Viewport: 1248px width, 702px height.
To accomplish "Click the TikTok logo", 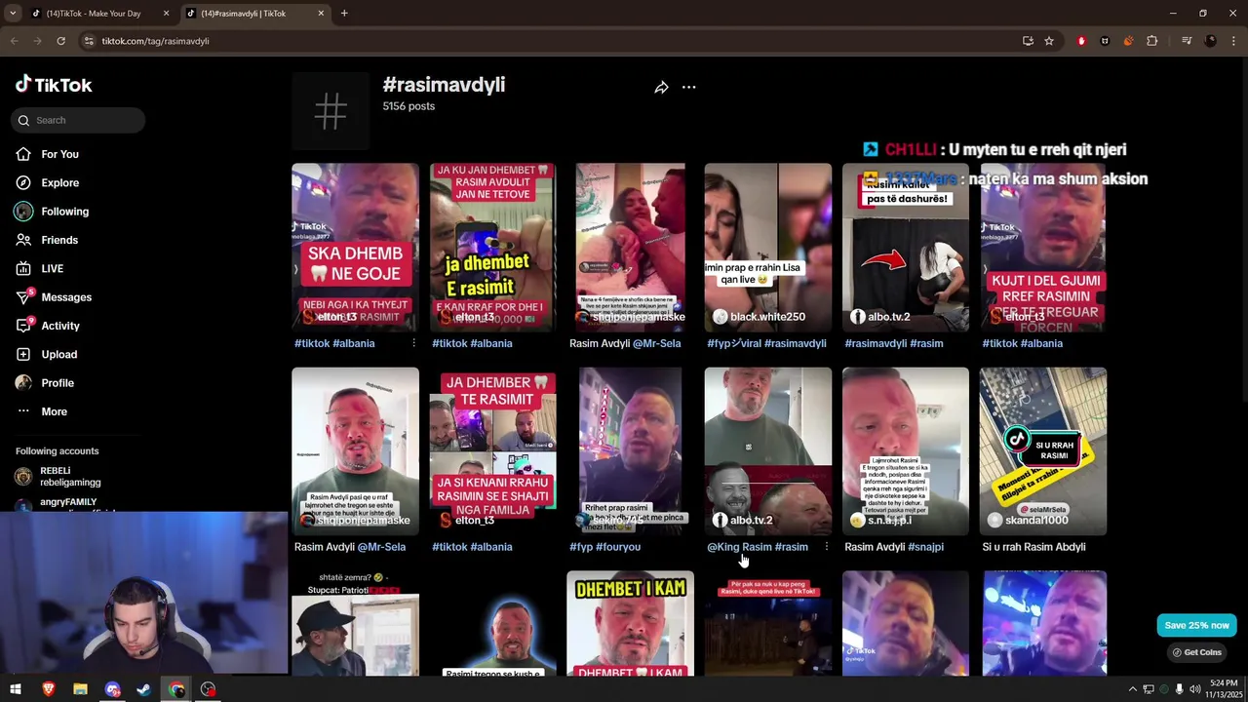I will click(54, 85).
